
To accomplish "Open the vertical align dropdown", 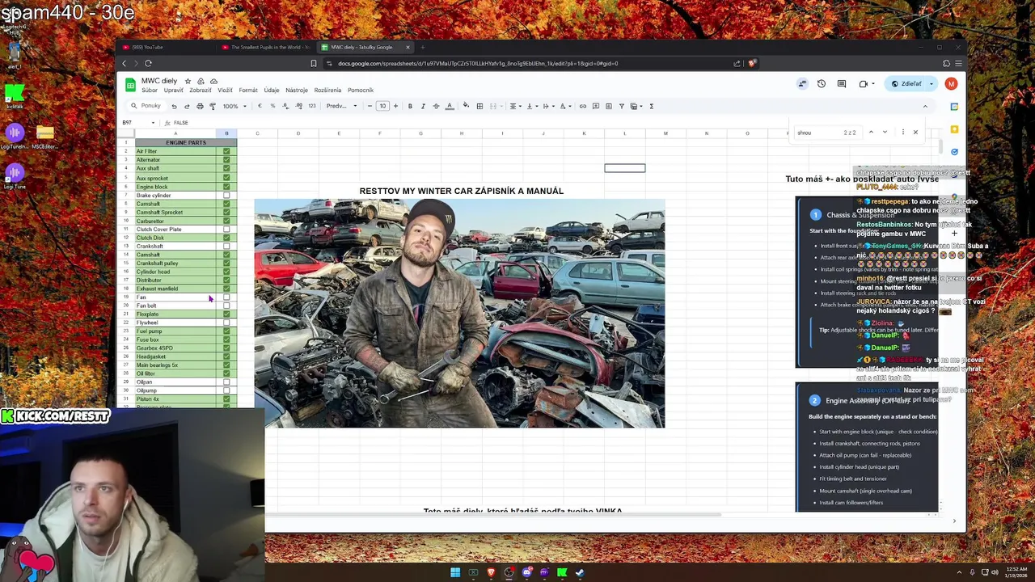I will pos(531,106).
